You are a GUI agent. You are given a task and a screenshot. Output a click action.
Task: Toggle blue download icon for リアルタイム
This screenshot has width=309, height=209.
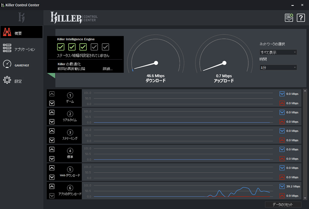click(x=282, y=112)
